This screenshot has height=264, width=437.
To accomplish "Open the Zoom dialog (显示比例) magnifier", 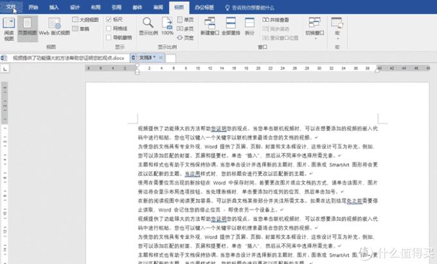I will [x=148, y=27].
